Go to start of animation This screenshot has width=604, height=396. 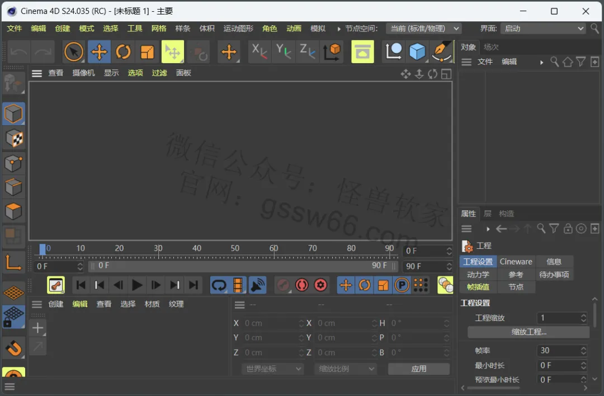click(81, 285)
